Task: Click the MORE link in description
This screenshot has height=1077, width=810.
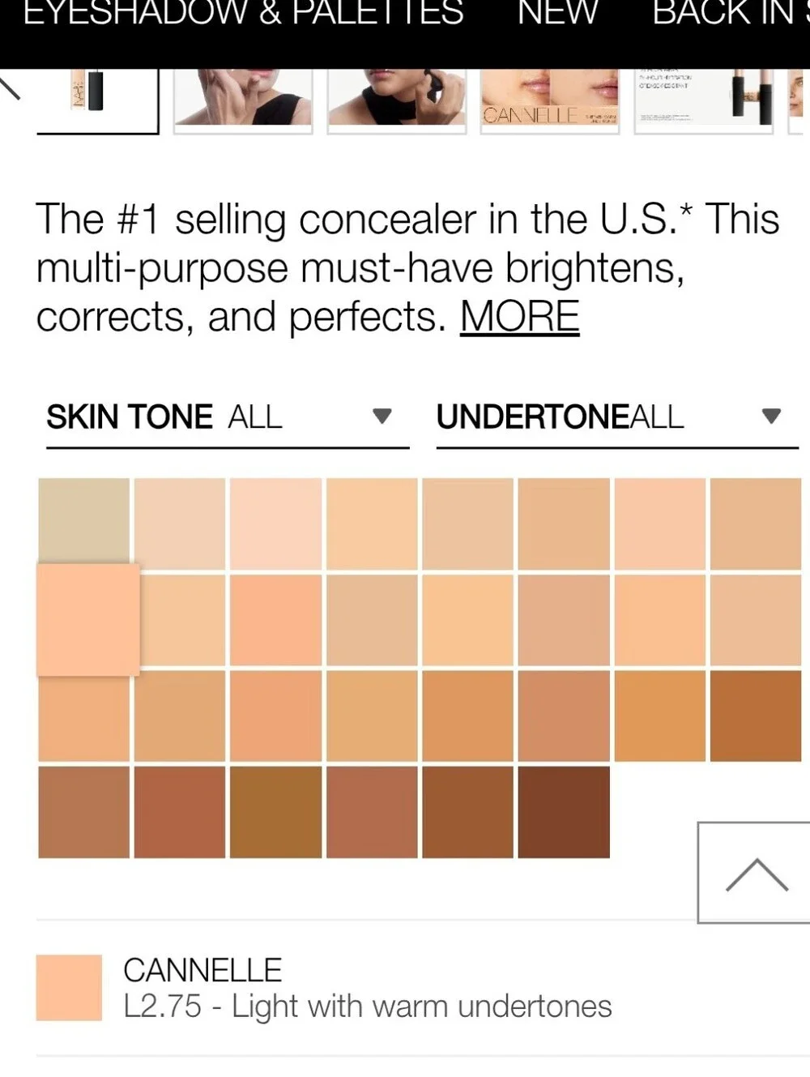Action: 520,317
